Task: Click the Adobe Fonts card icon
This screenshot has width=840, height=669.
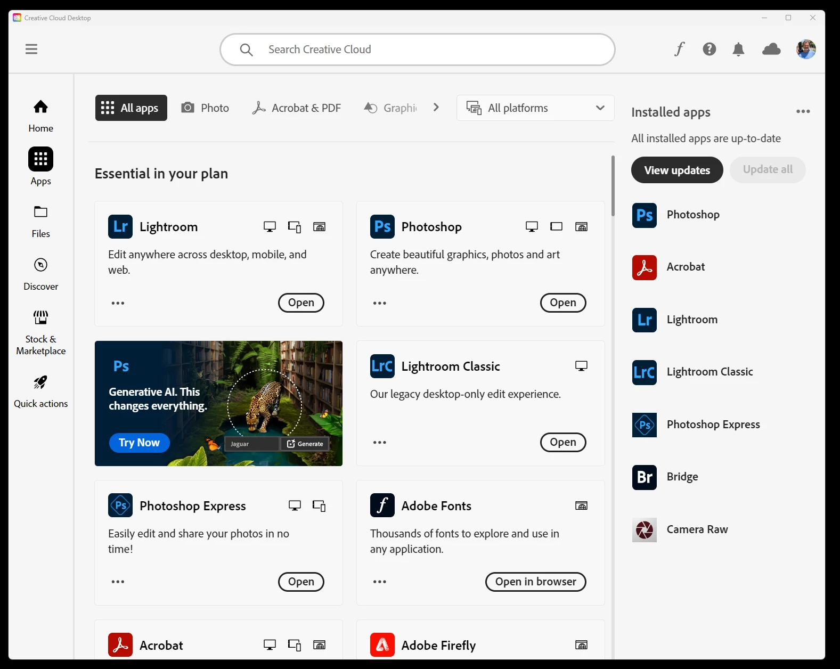Action: tap(382, 505)
